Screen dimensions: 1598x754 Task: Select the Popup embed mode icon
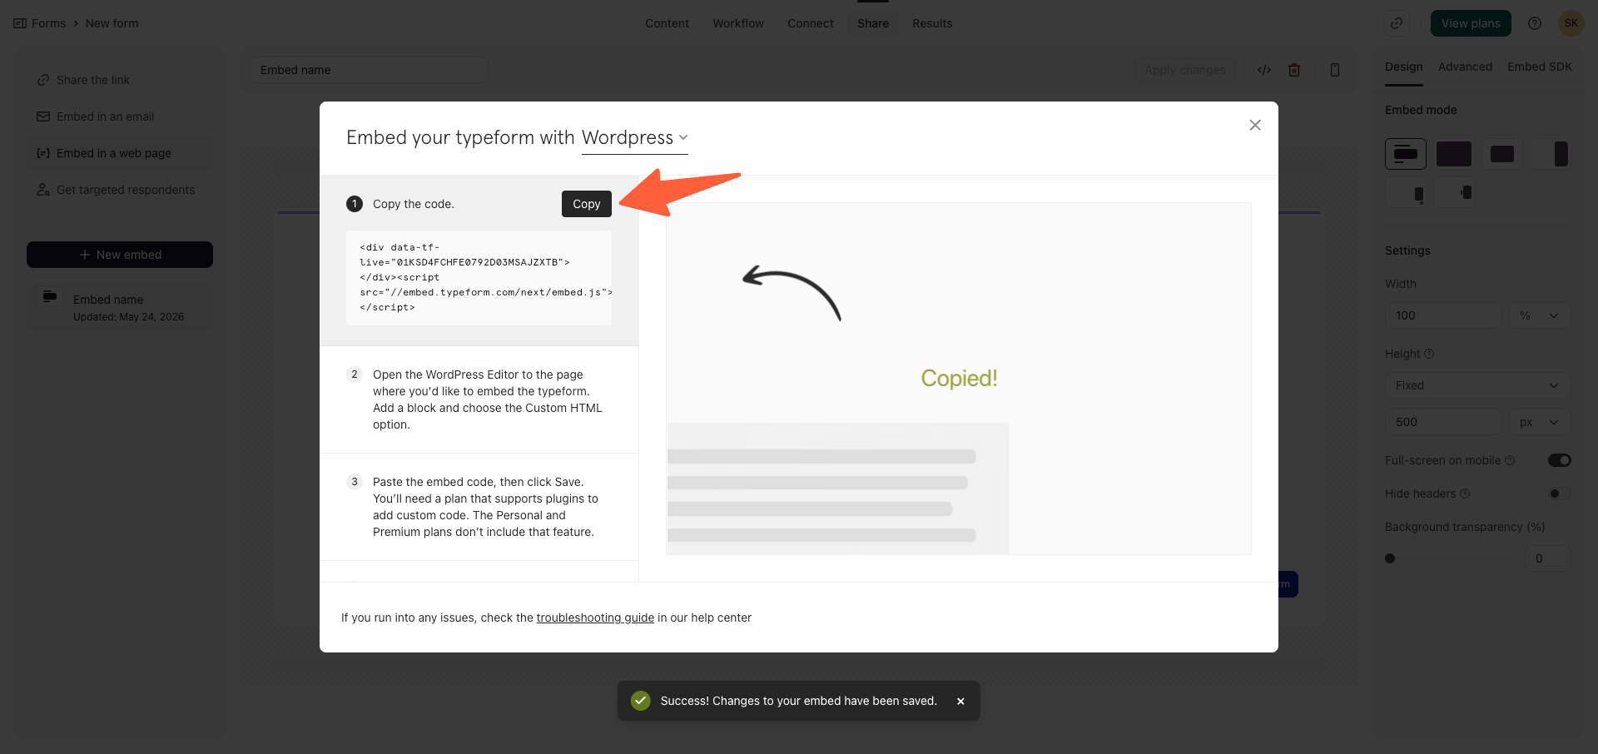(x=1502, y=154)
